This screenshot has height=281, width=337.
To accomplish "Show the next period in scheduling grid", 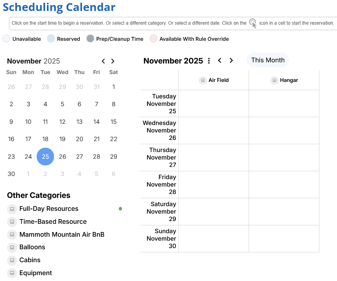I will 231,60.
